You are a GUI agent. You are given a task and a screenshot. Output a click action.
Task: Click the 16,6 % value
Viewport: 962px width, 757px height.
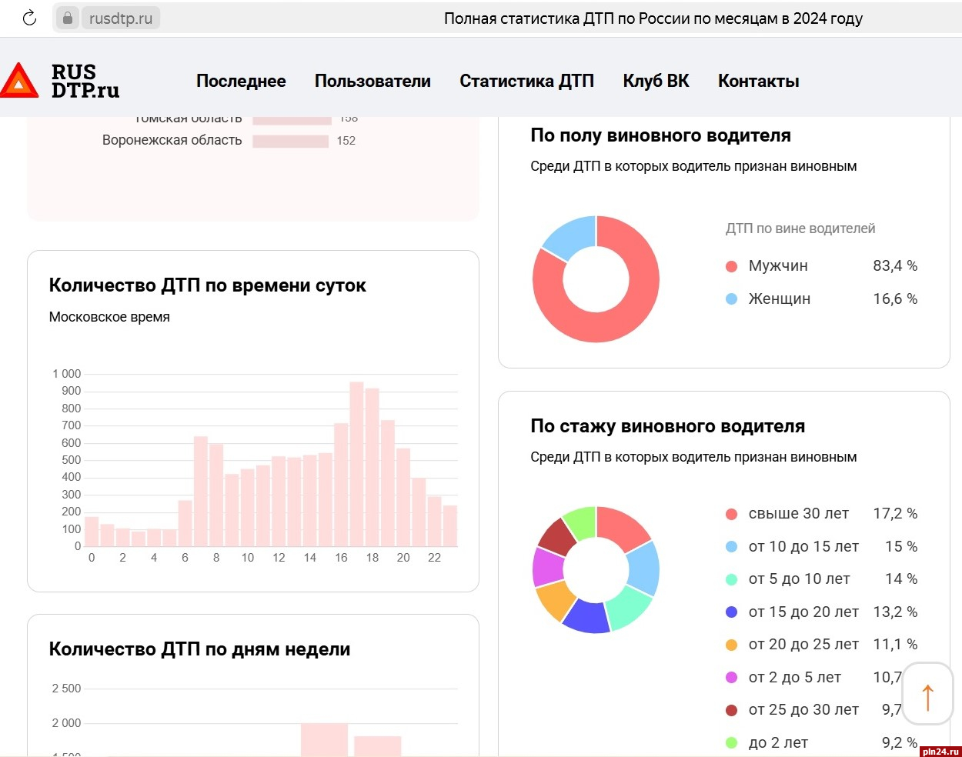coord(895,299)
